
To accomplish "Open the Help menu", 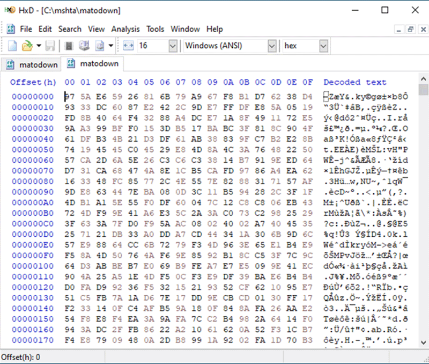I will click(214, 29).
